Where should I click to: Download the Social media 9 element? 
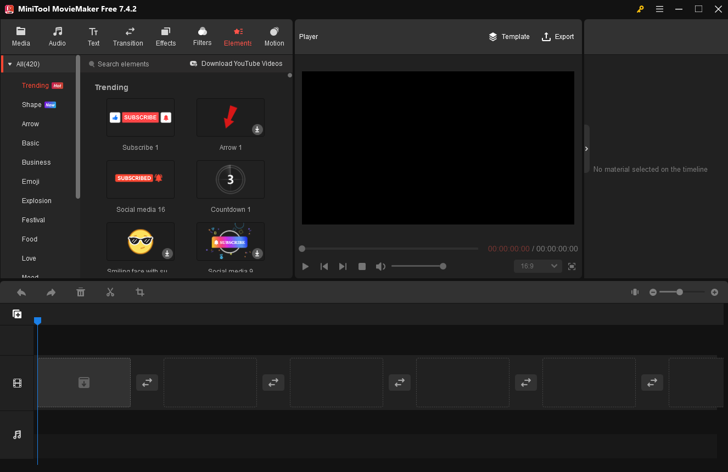[257, 254]
